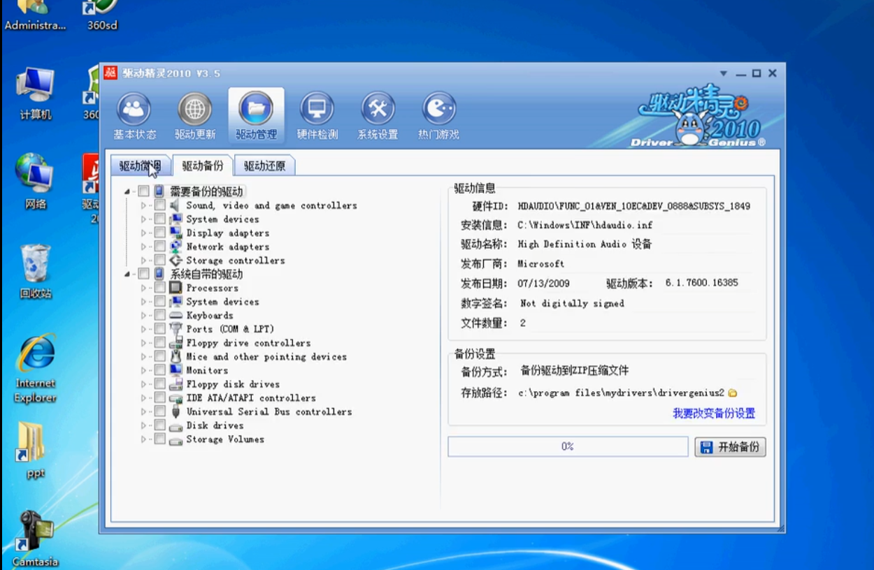
Task: Expand the IDE ATA/ATAPI controllers node
Action: 144,398
